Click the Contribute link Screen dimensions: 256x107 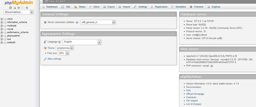[191, 97]
